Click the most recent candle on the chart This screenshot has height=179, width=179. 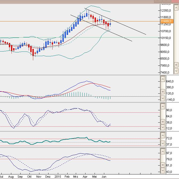tap(110, 24)
